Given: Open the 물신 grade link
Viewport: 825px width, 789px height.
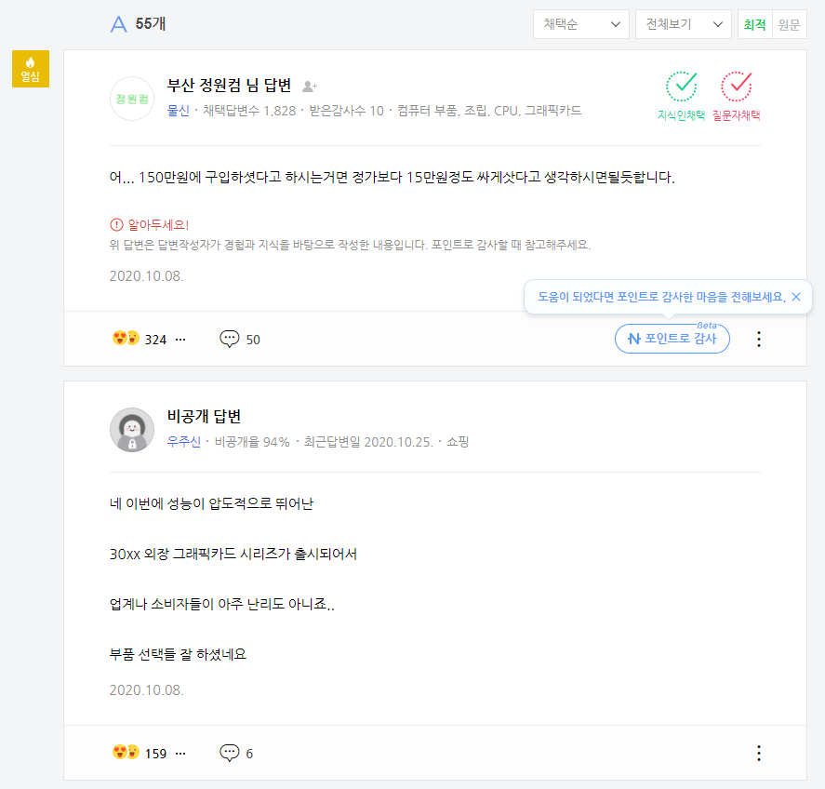Looking at the screenshot, I should point(178,111).
